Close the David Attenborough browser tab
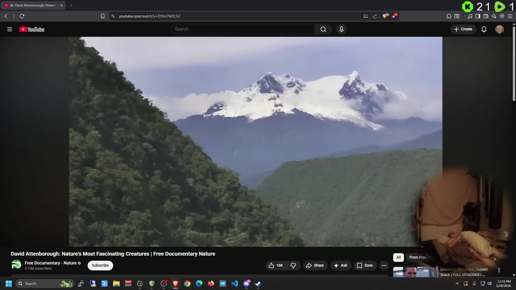 point(62,5)
